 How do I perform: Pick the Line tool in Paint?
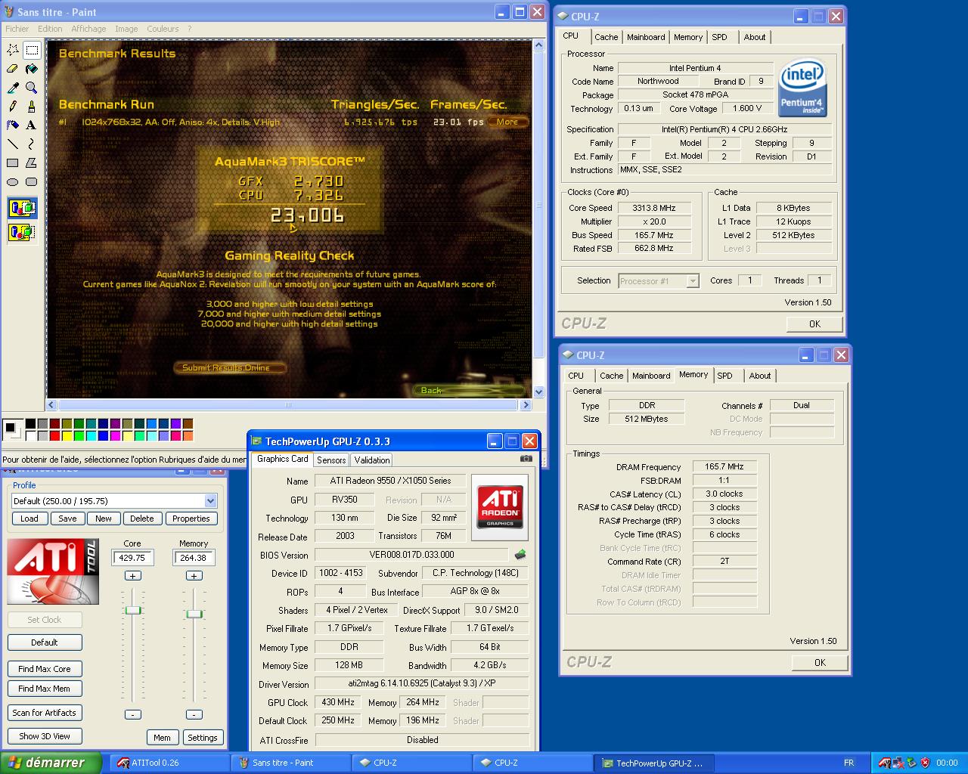(x=13, y=144)
